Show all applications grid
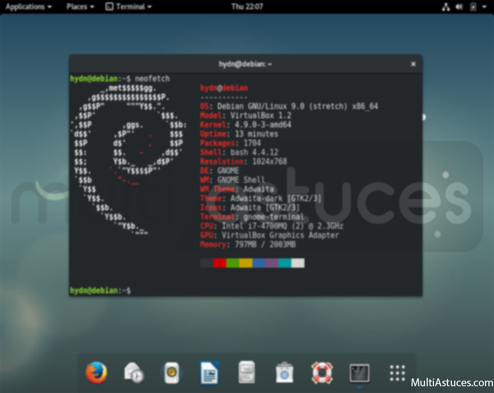 (x=397, y=373)
